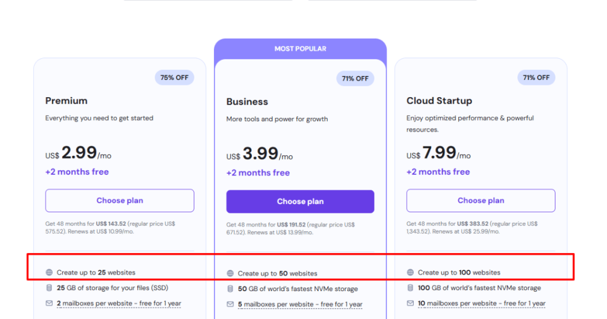
Task: Click the envelope icon next to 10 mailboxes
Action: tap(410, 304)
